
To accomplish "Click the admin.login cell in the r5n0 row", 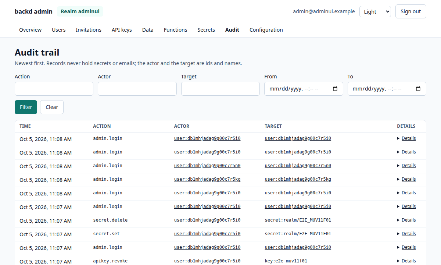I will coord(108,166).
